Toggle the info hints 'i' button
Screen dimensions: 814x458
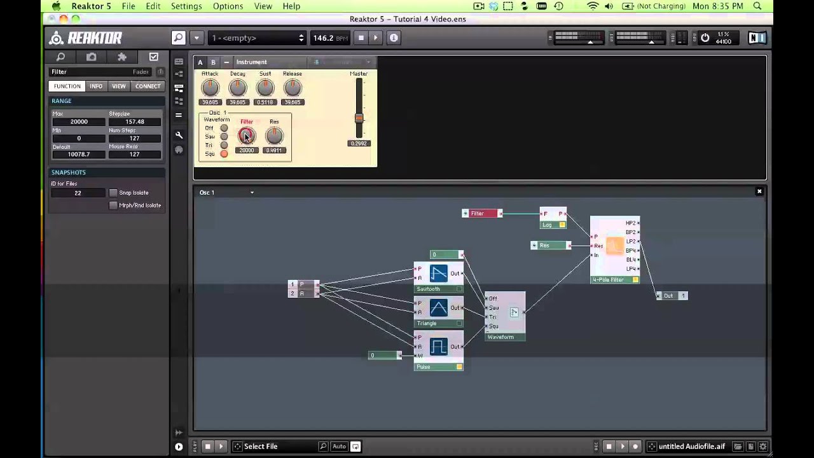click(394, 38)
